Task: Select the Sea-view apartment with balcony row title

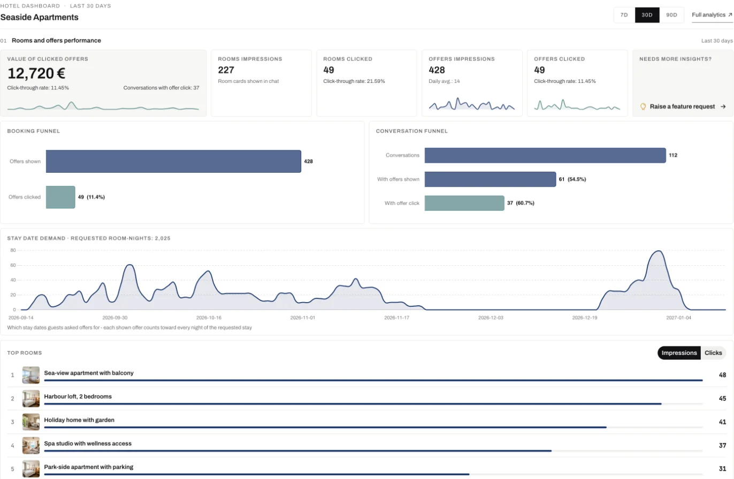Action: (x=89, y=373)
